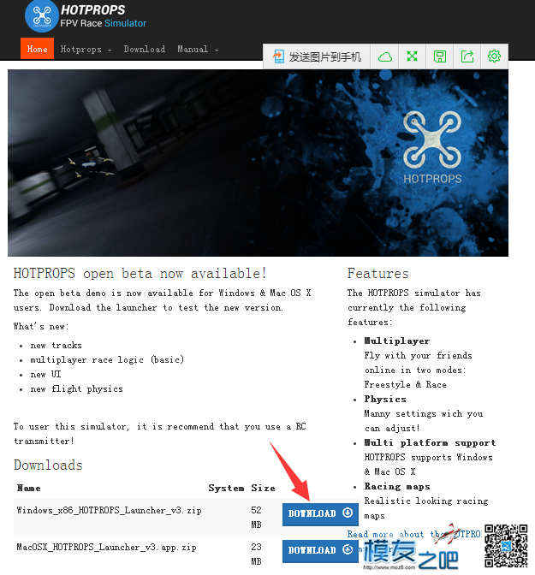Click the 'Multi platform support' feature title
The height and width of the screenshot is (575, 535).
point(430,442)
